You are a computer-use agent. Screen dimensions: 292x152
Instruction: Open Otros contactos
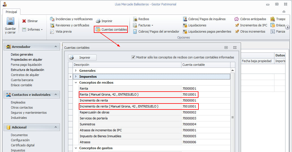(x=22, y=107)
